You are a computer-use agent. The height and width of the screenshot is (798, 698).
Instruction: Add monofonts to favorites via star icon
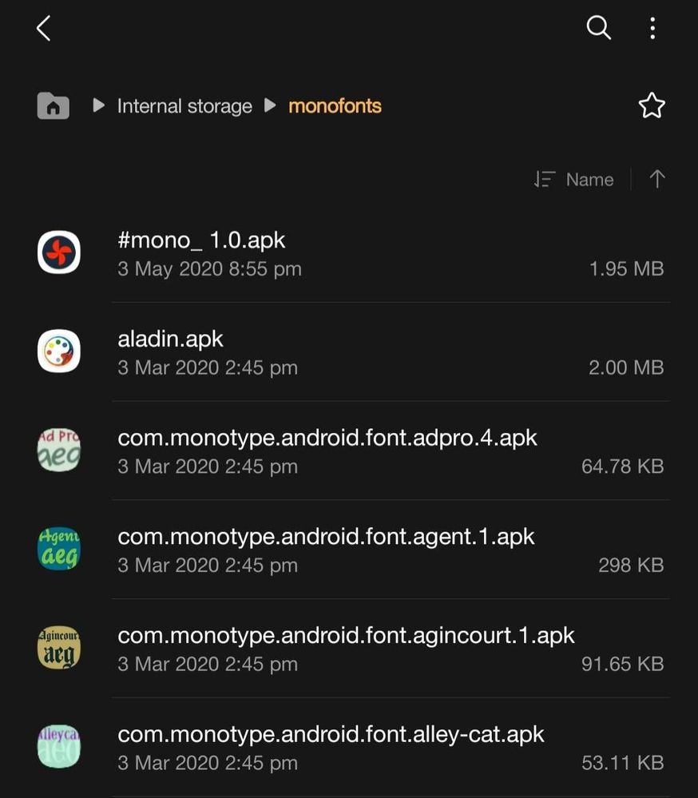click(x=652, y=106)
